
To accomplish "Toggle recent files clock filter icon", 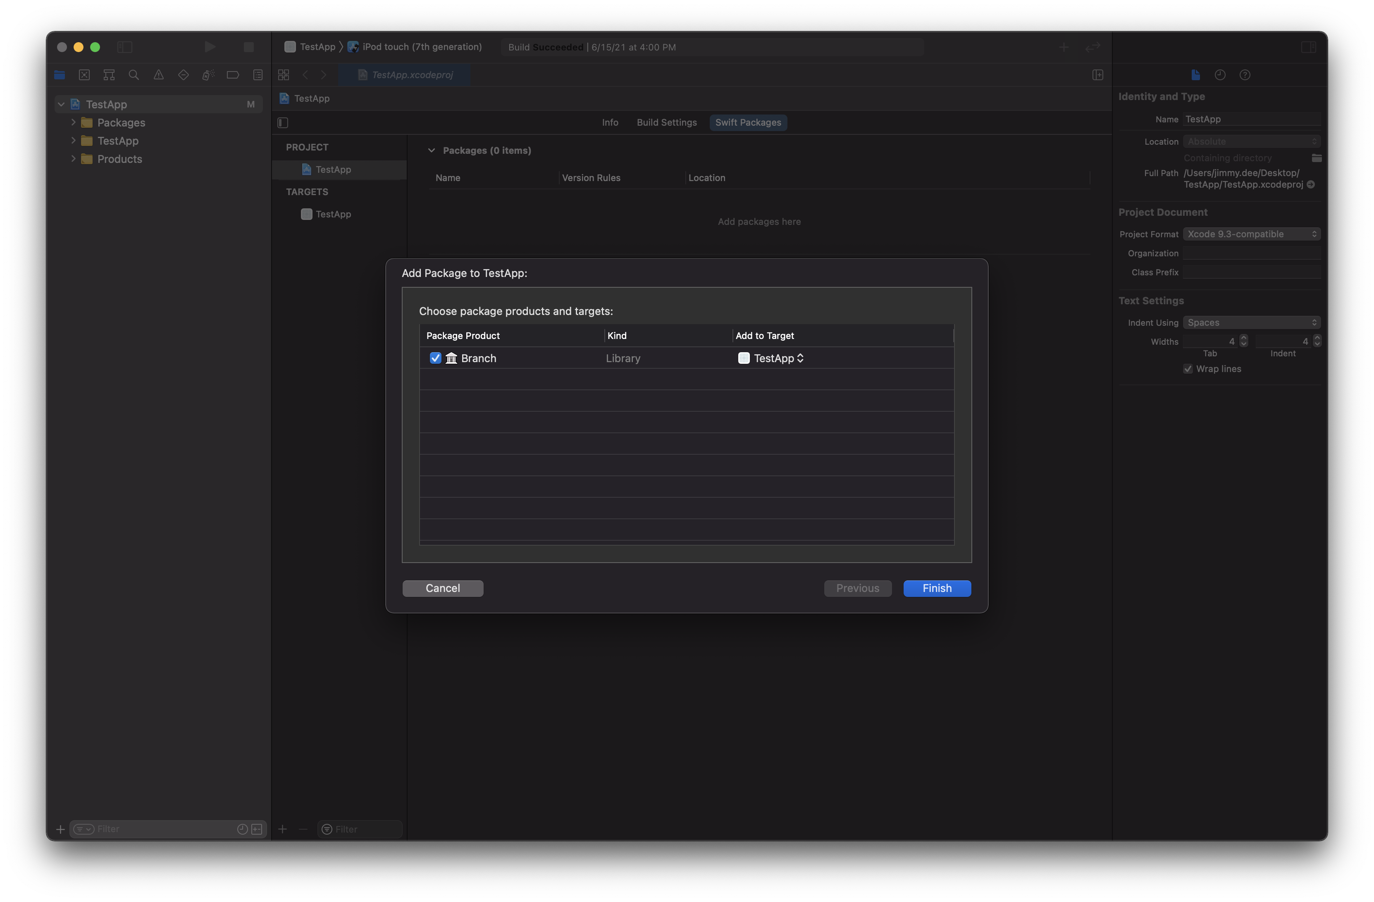I will click(x=243, y=829).
